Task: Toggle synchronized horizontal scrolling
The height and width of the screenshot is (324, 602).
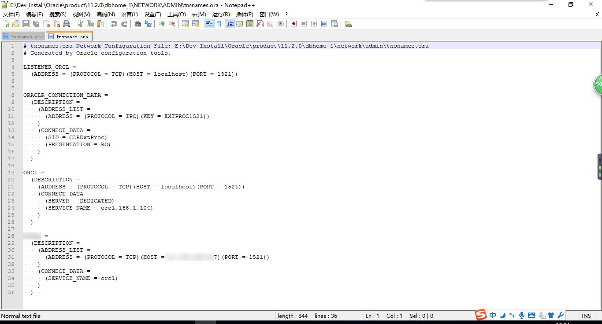Action: point(196,24)
